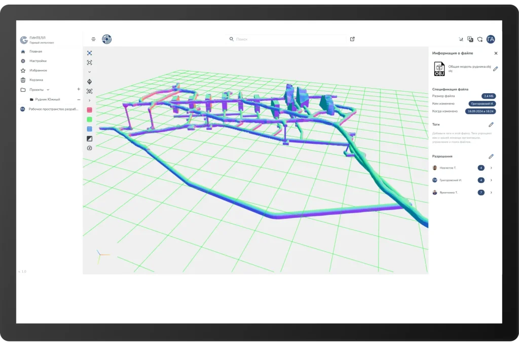Edit tags using the pencil icon

tap(491, 124)
